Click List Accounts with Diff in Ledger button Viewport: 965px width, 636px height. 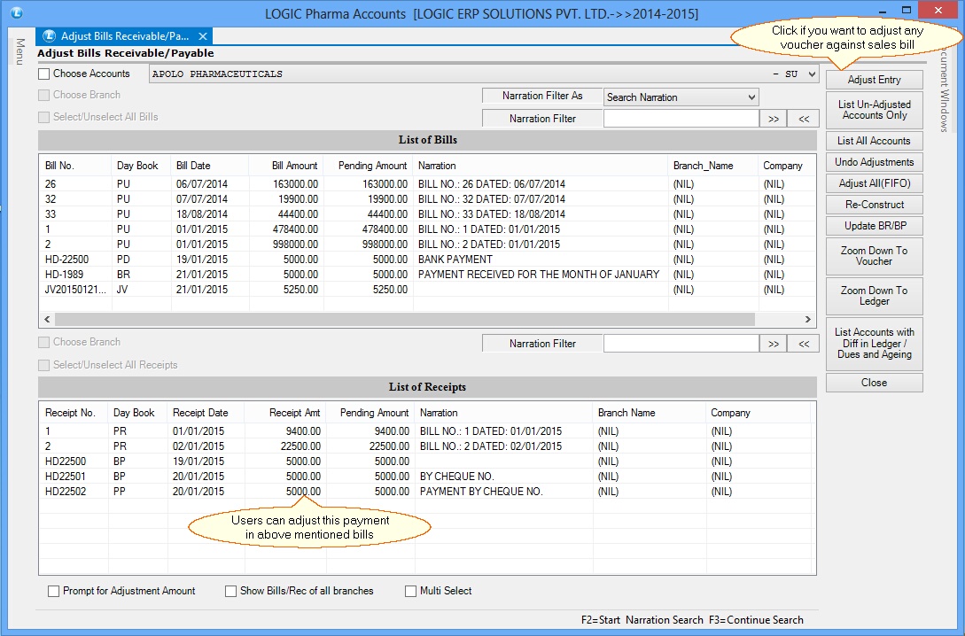[874, 343]
